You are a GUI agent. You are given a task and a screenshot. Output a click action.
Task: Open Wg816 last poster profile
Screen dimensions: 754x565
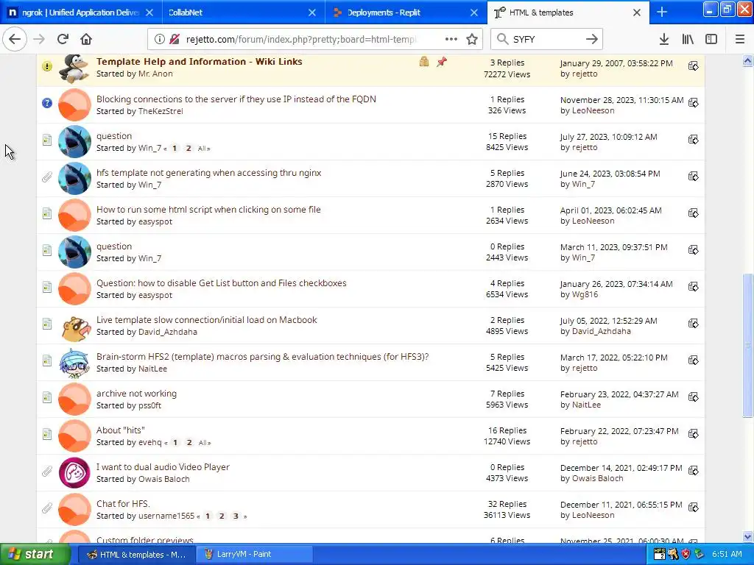click(585, 294)
